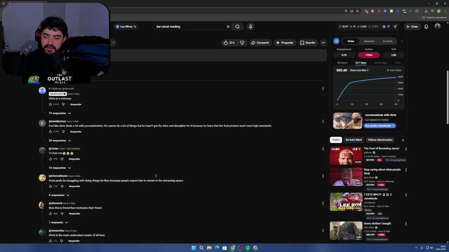The height and width of the screenshot is (252, 449).
Task: Open YouTube notifications bell
Action: pos(426,27)
